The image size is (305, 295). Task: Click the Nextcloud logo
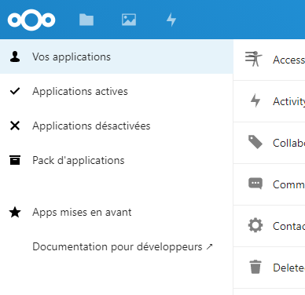pos(31,20)
